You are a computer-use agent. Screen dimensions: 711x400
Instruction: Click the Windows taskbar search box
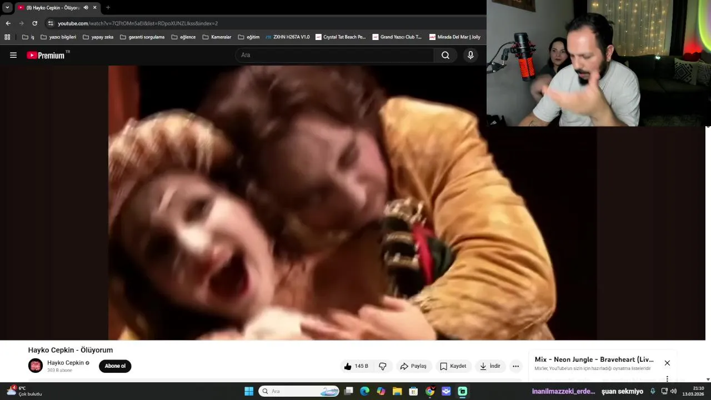299,391
